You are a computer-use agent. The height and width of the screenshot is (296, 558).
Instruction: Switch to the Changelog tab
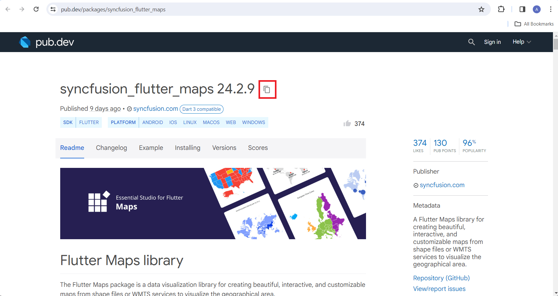coord(112,148)
